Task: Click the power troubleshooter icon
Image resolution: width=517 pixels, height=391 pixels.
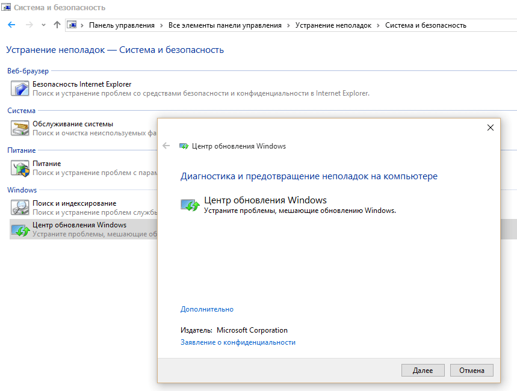Action: click(20, 168)
